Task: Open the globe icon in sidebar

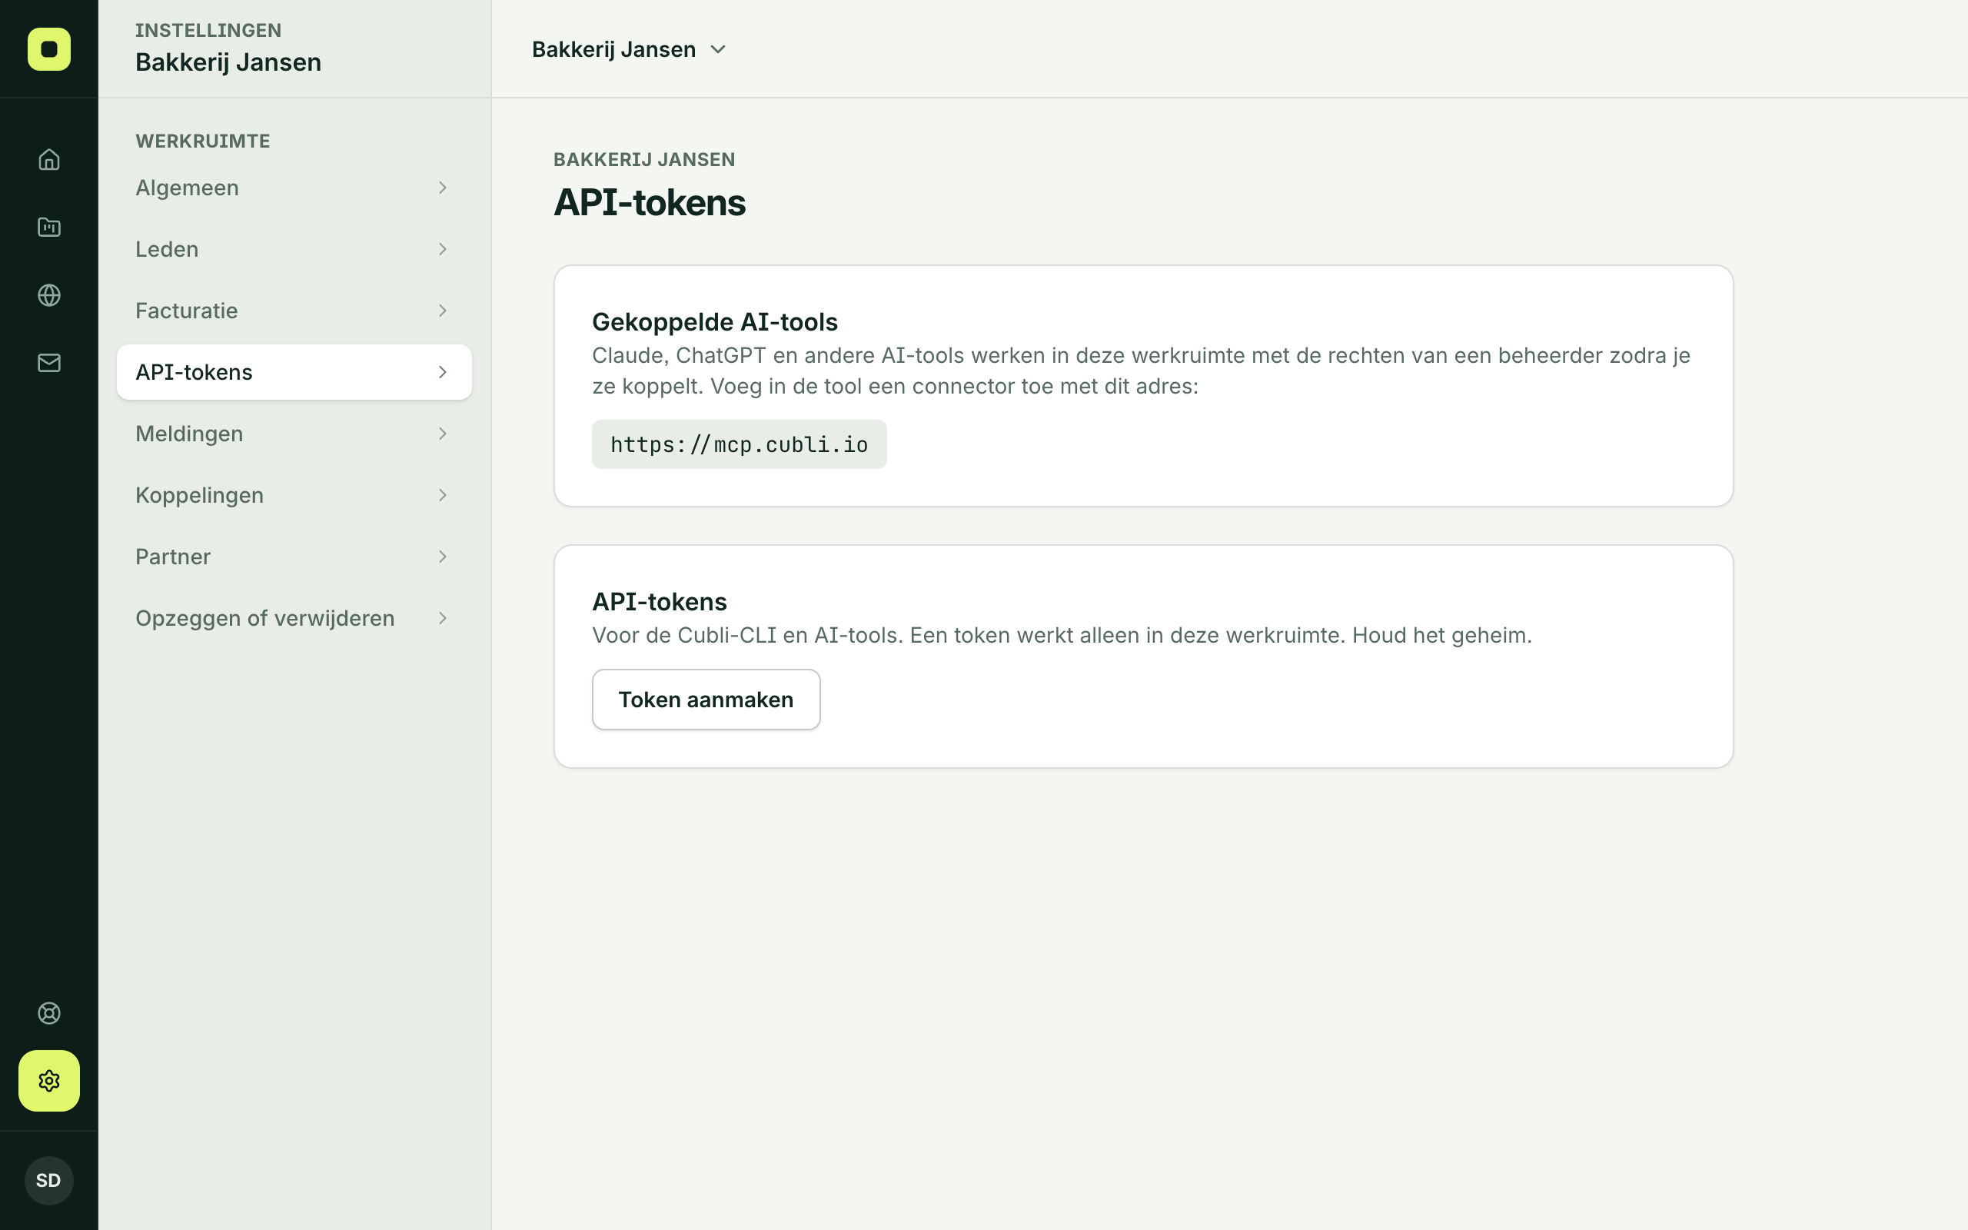Action: pos(48,294)
